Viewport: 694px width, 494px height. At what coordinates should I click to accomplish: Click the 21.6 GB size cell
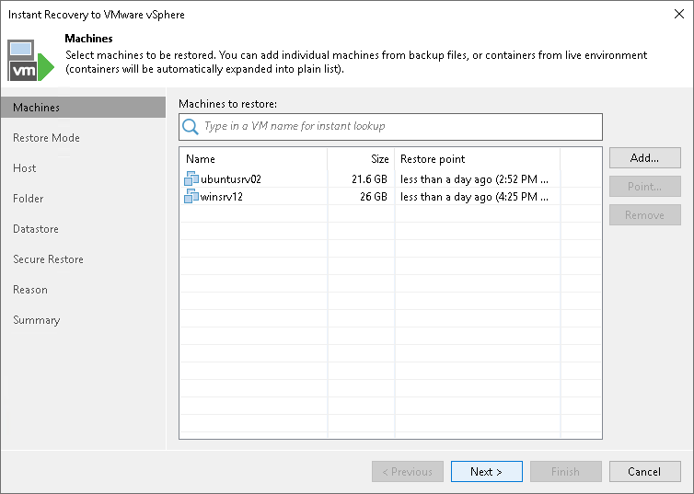pyautogui.click(x=369, y=179)
